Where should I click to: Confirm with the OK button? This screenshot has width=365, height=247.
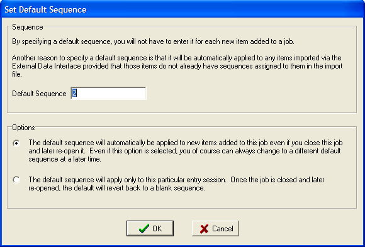(x=150, y=228)
